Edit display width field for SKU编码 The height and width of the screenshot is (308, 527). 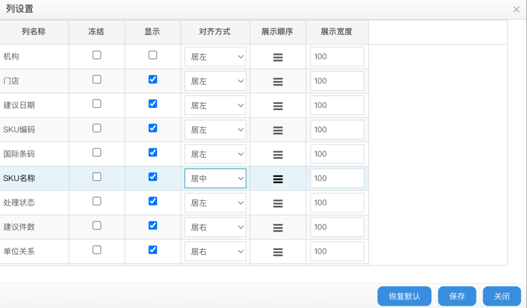point(337,129)
